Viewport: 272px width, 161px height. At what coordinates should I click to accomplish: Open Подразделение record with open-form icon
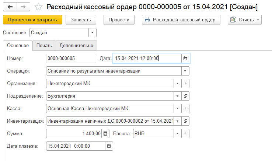point(186,96)
